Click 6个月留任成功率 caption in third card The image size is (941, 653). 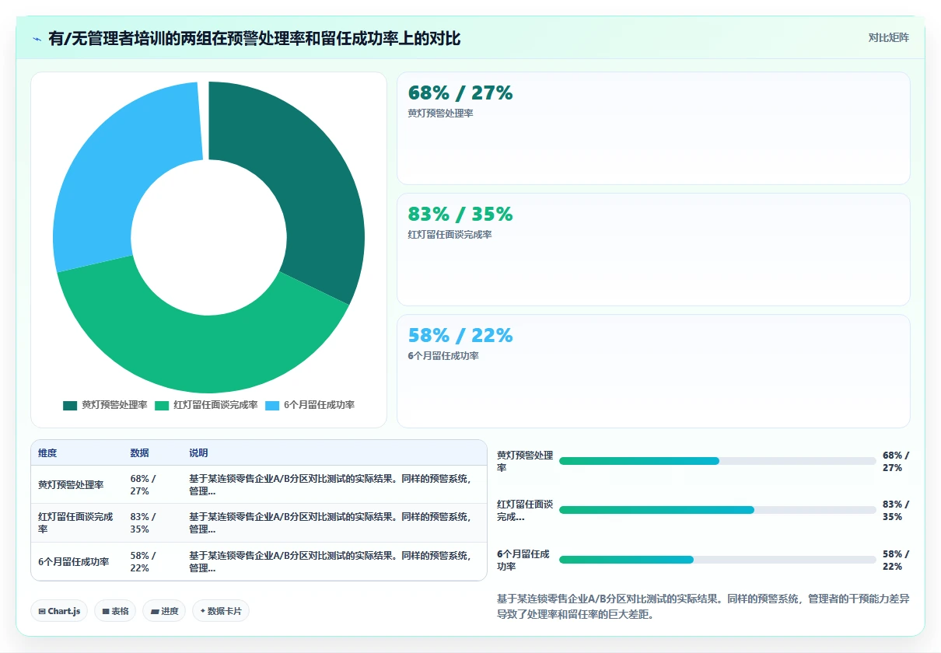[443, 356]
